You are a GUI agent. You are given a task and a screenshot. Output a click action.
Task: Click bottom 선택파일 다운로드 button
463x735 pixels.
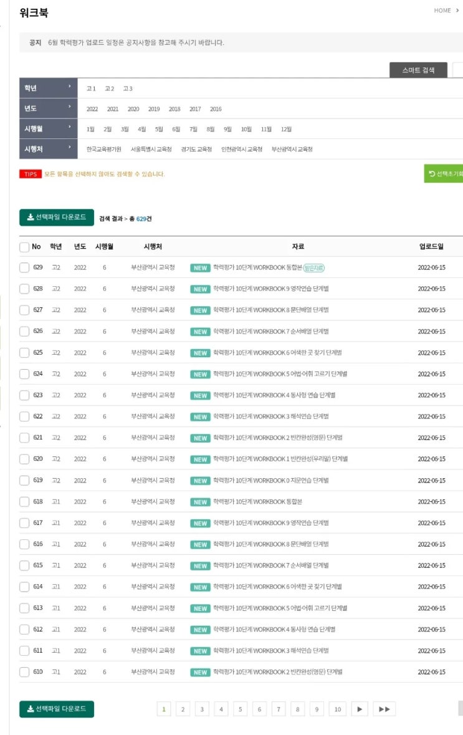57,709
